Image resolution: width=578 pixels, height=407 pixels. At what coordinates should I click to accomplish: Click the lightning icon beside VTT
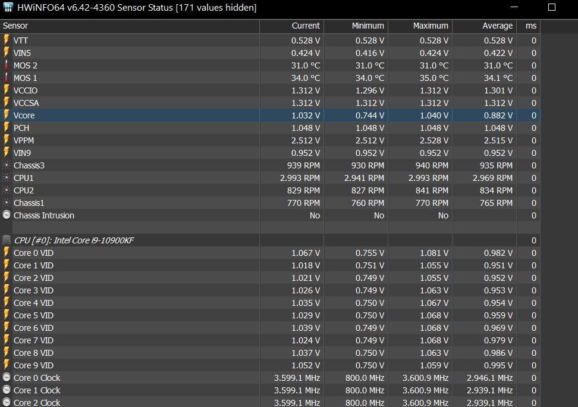click(x=7, y=40)
